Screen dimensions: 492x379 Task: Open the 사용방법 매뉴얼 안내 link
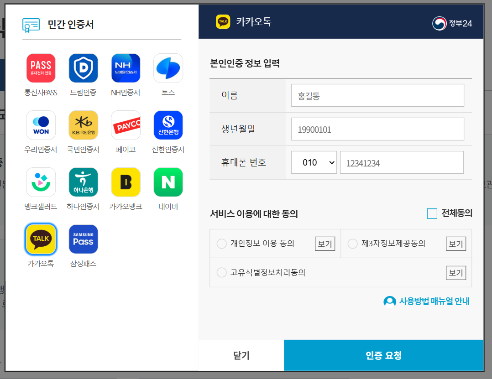point(434,301)
